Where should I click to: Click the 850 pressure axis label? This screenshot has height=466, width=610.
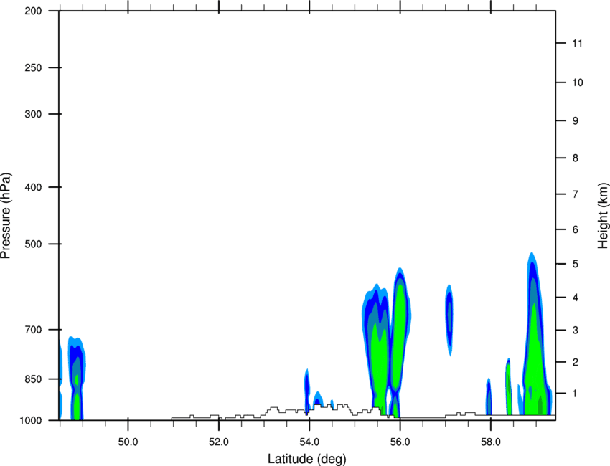pyautogui.click(x=33, y=379)
